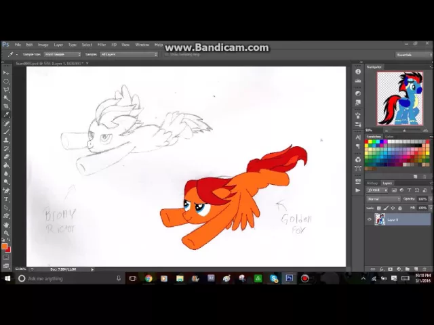The height and width of the screenshot is (325, 434).
Task: Delete the current layer
Action: (425, 269)
